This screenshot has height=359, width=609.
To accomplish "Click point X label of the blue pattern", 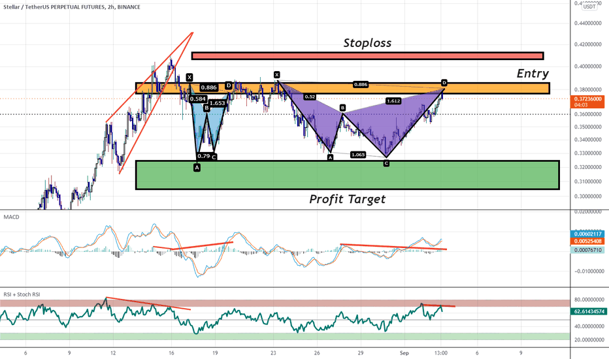I will point(189,77).
